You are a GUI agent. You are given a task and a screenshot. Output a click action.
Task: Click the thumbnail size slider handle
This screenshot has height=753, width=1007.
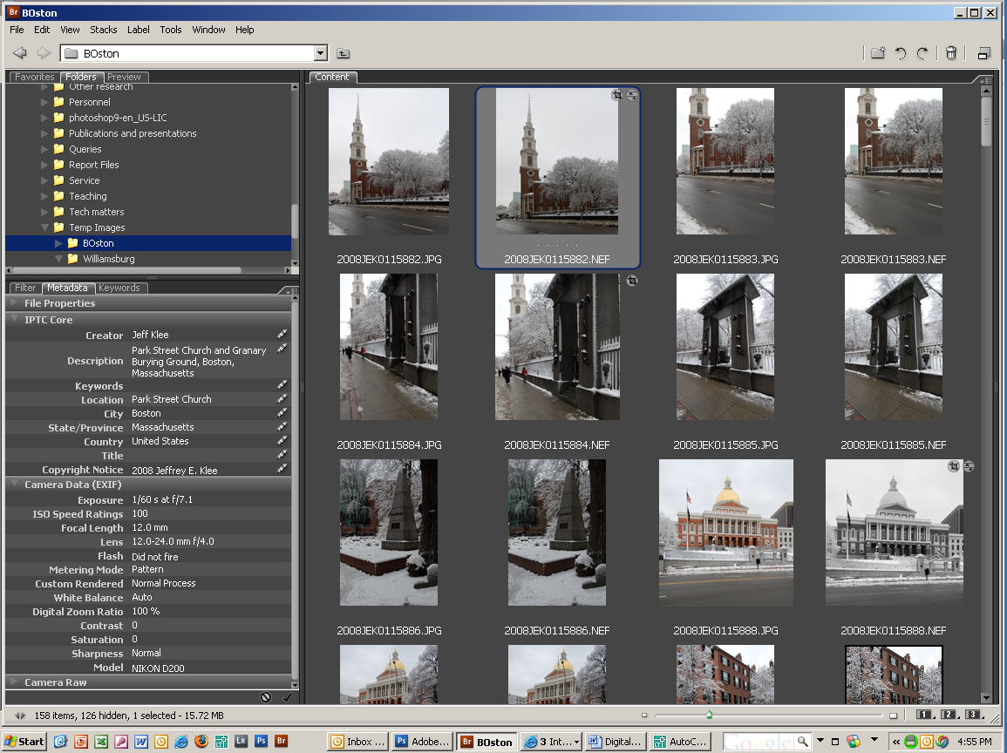point(710,715)
